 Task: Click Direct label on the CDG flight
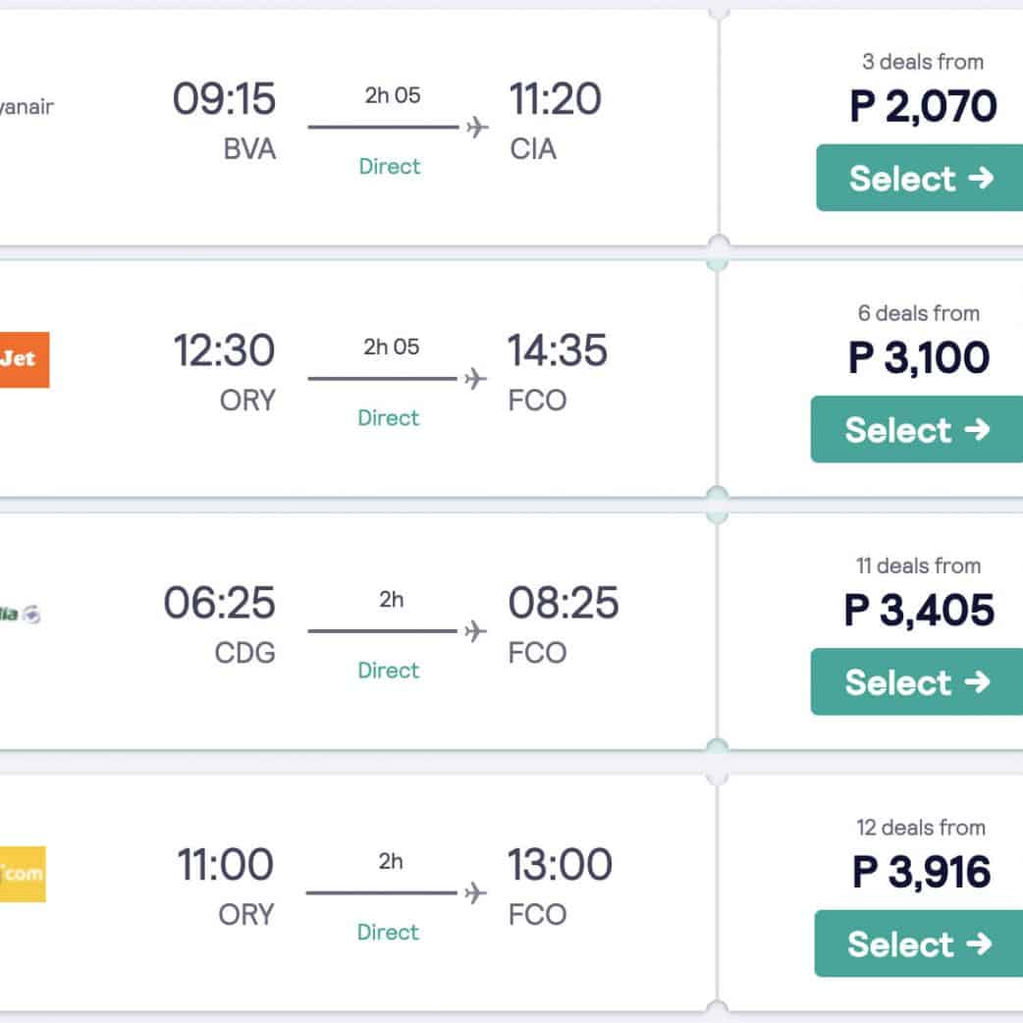[x=389, y=671]
